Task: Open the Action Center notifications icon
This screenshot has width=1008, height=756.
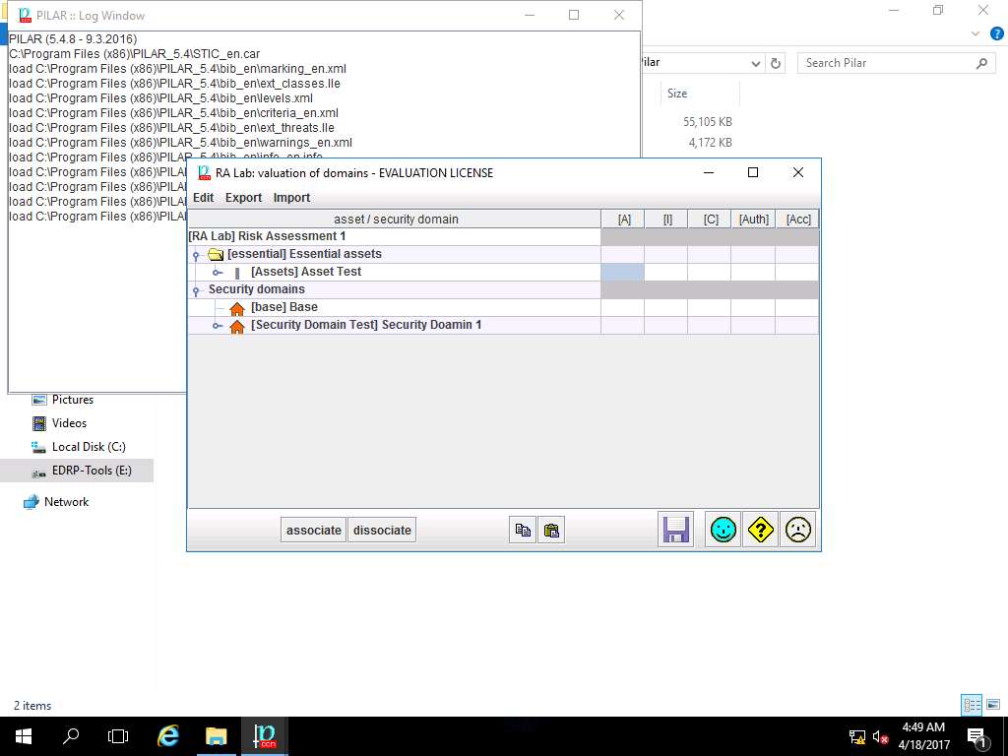Action: [x=976, y=736]
